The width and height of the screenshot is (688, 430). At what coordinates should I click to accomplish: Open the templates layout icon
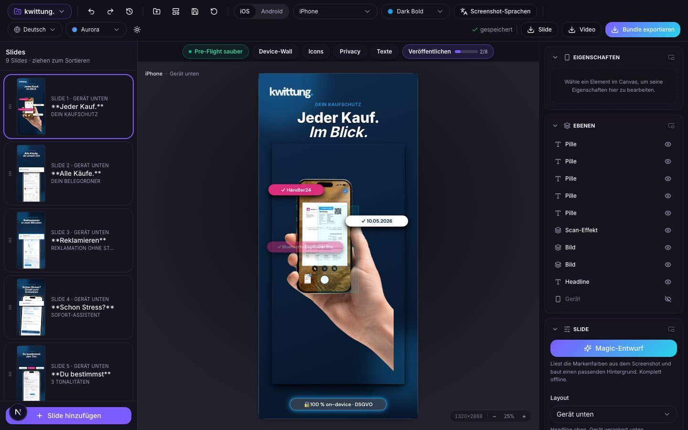pyautogui.click(x=176, y=11)
